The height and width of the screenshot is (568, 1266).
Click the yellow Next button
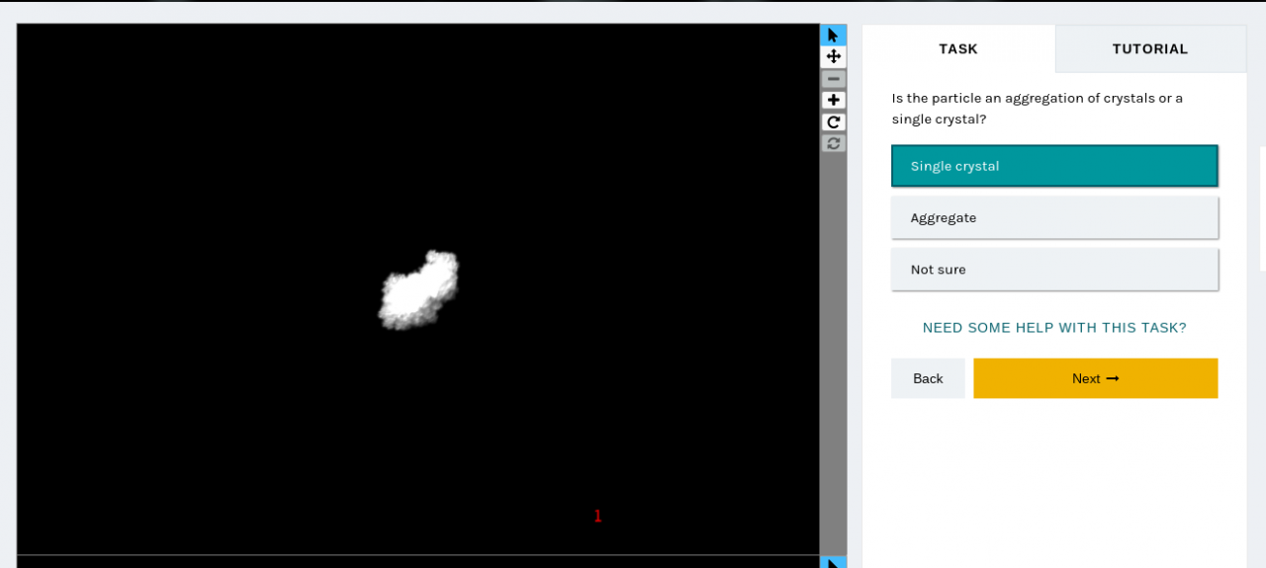click(1095, 378)
